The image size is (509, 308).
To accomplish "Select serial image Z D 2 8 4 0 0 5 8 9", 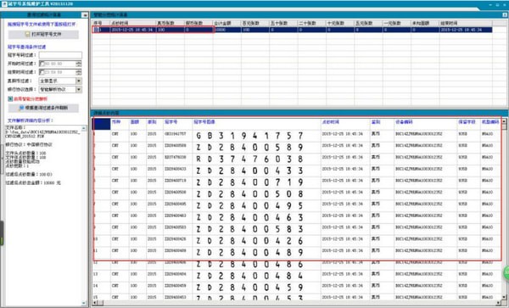I will [x=249, y=148].
